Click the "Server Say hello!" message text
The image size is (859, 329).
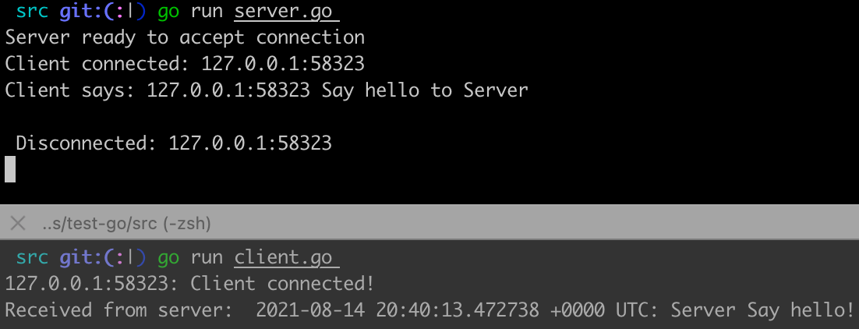[762, 310]
